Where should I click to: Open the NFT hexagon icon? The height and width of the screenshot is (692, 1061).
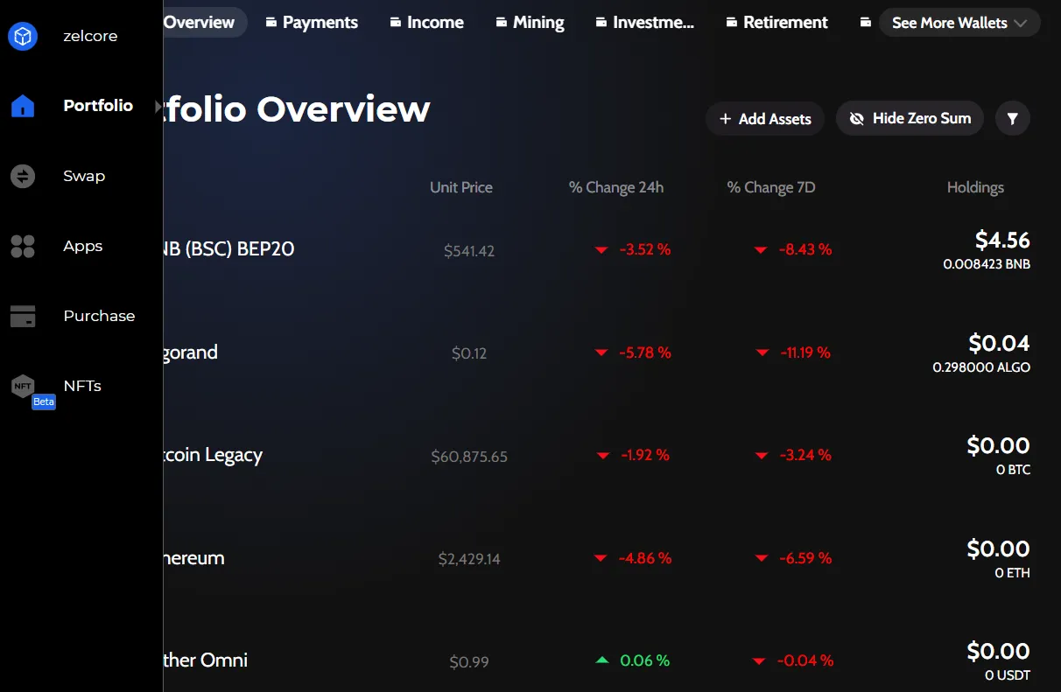pos(23,386)
